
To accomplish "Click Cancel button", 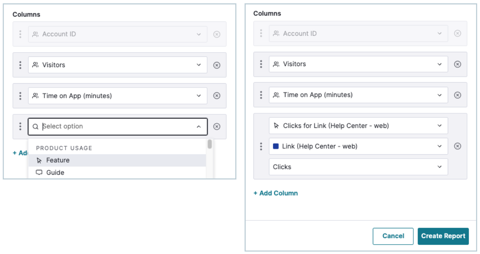I will 393,236.
